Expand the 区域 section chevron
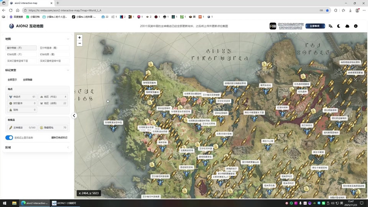The image size is (368, 207). [68, 147]
